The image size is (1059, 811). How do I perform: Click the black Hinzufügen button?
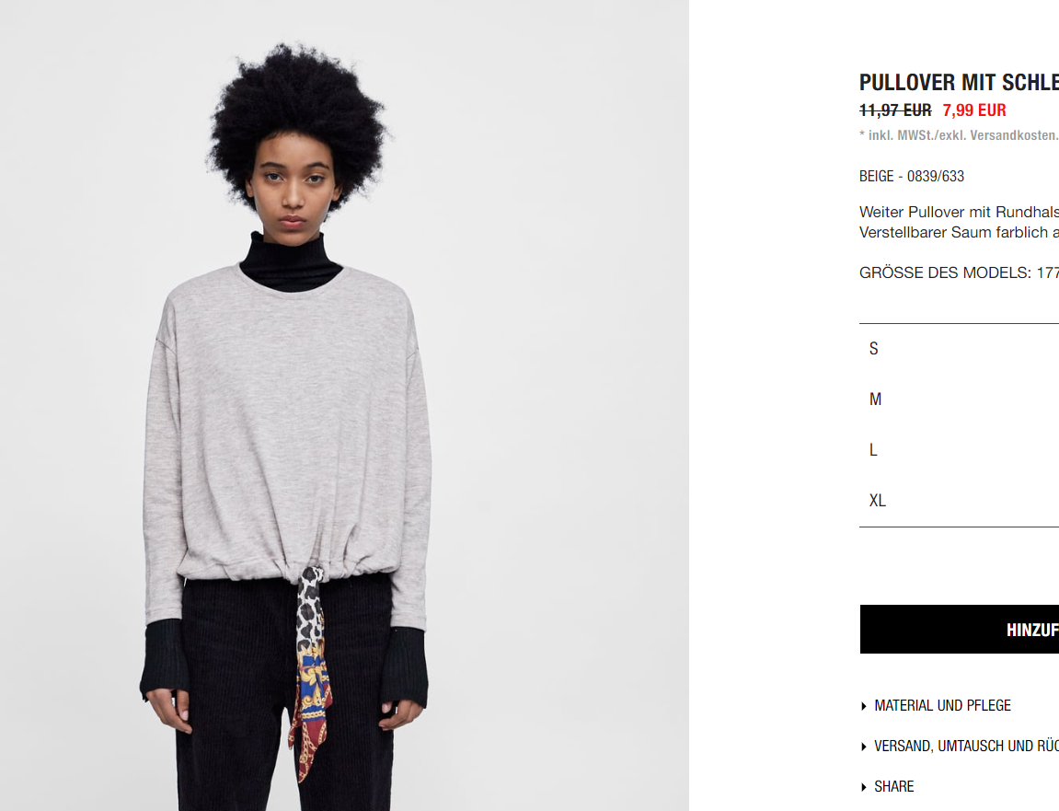pyautogui.click(x=959, y=630)
